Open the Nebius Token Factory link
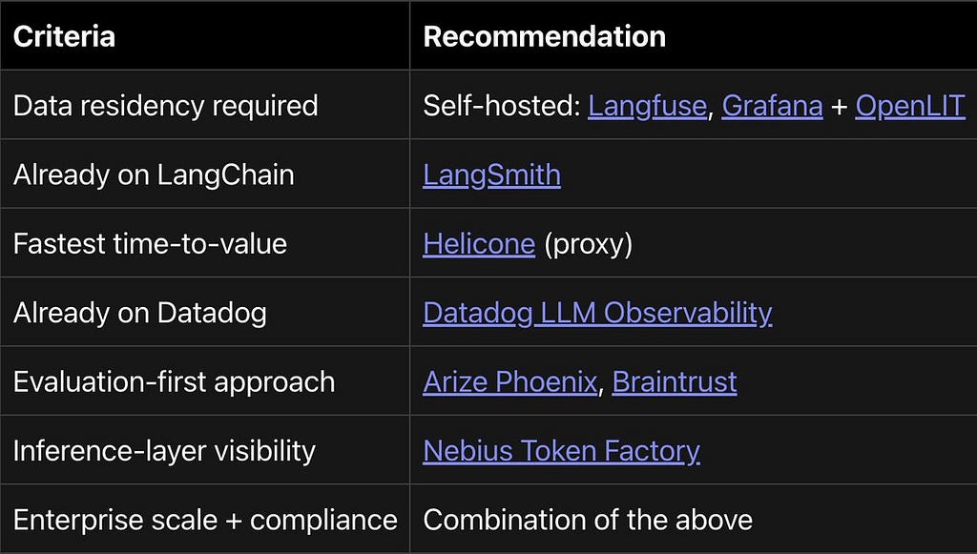Image resolution: width=977 pixels, height=554 pixels. tap(561, 451)
